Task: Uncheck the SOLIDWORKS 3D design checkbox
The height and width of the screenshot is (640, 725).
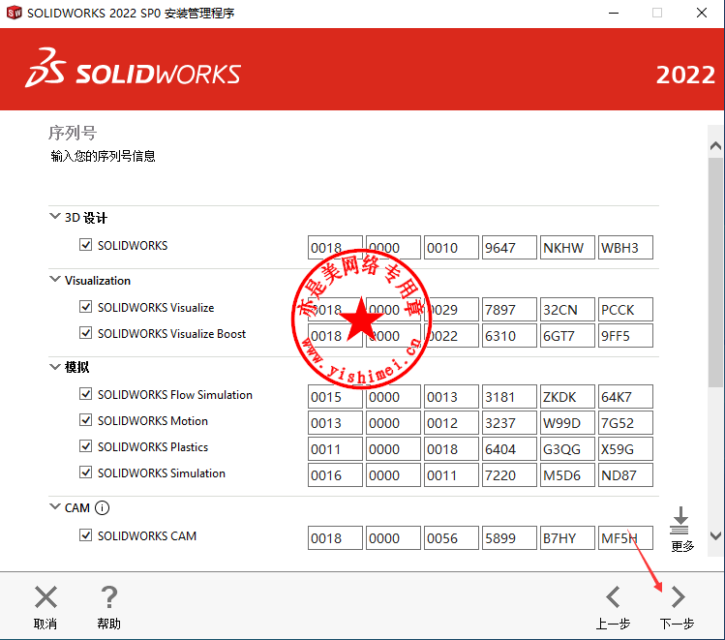Action: (x=85, y=245)
